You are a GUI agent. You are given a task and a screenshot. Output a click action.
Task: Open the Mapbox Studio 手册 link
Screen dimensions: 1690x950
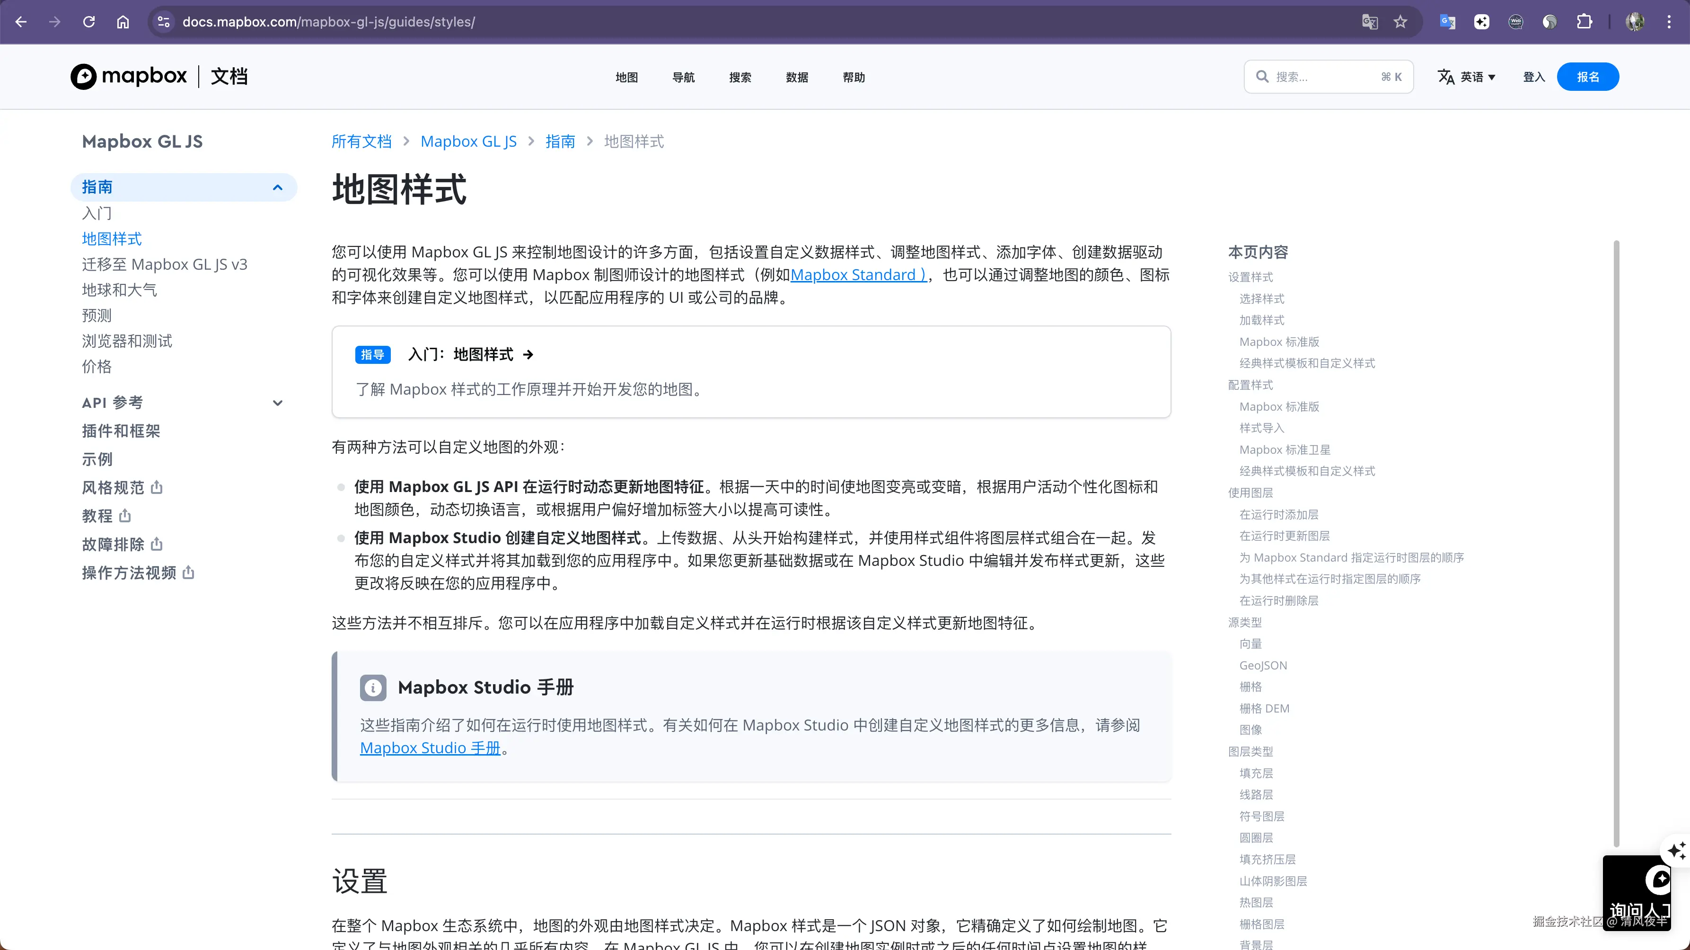(430, 748)
